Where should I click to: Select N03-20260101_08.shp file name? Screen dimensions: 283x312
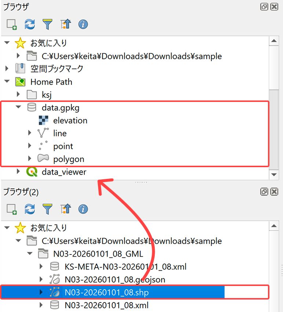107,293
